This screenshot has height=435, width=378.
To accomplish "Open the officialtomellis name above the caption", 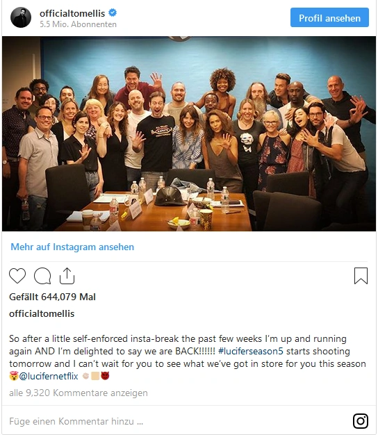I will tap(42, 313).
